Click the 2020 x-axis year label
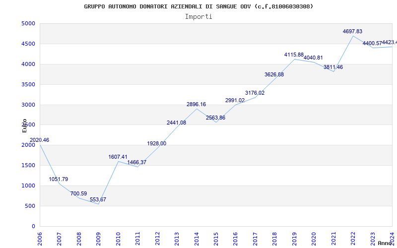The height and width of the screenshot is (248, 397). point(314,239)
